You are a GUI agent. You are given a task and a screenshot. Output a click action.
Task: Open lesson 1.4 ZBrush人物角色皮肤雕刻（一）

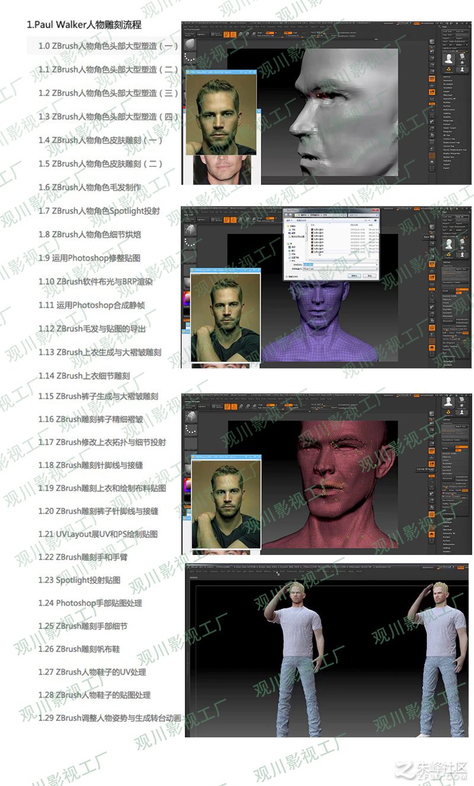click(x=100, y=140)
